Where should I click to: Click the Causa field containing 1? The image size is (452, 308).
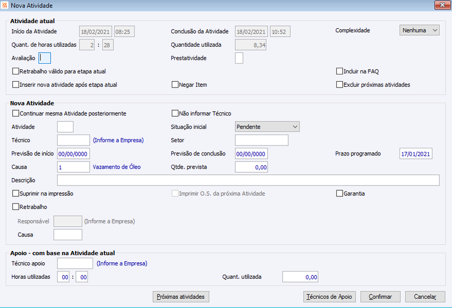pyautogui.click(x=73, y=167)
